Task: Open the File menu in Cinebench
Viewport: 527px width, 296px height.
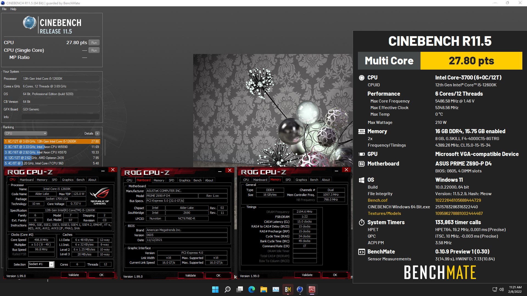Action: tap(4, 9)
